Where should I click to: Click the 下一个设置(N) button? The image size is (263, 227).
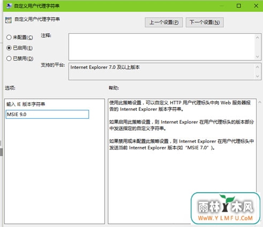point(205,22)
